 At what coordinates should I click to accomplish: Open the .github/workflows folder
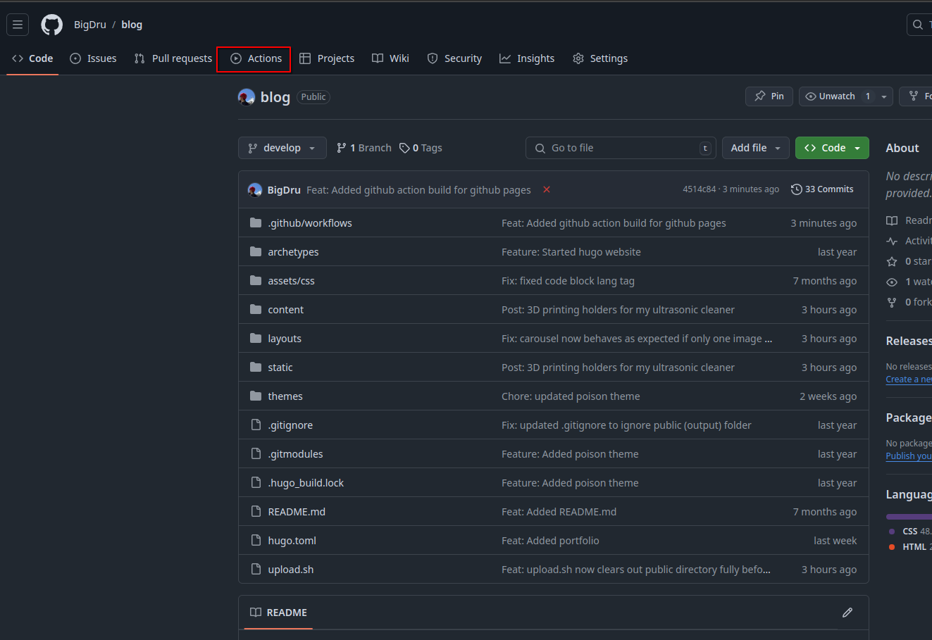tap(310, 223)
